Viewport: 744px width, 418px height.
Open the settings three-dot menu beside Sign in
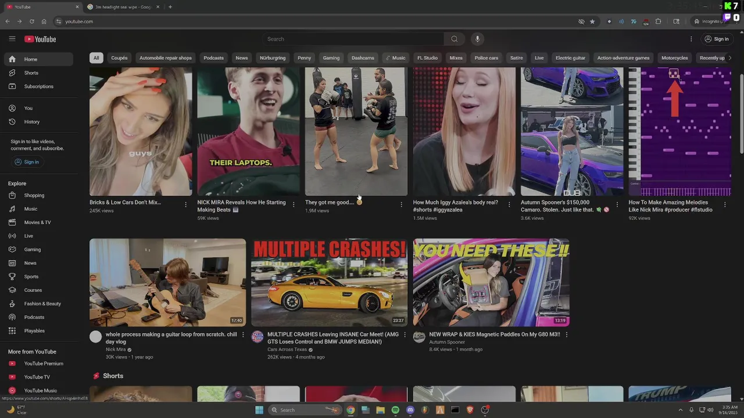click(691, 39)
